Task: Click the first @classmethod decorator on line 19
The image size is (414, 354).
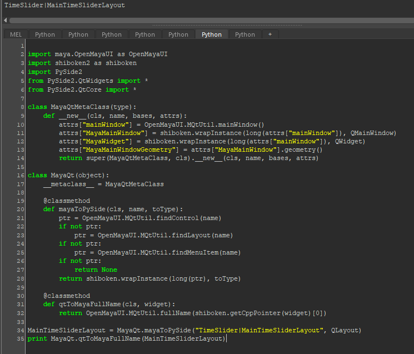Action: [x=67, y=201]
